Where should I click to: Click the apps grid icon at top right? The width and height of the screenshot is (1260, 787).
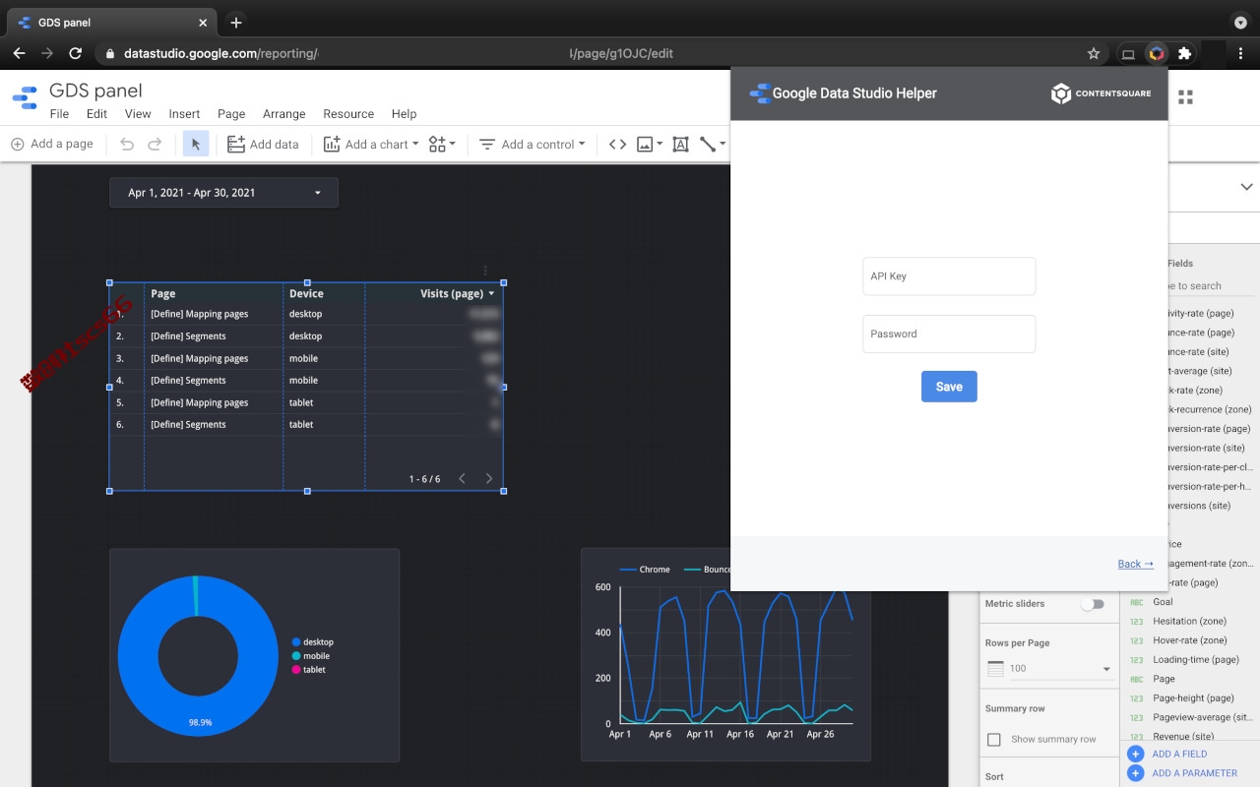pyautogui.click(x=1185, y=96)
